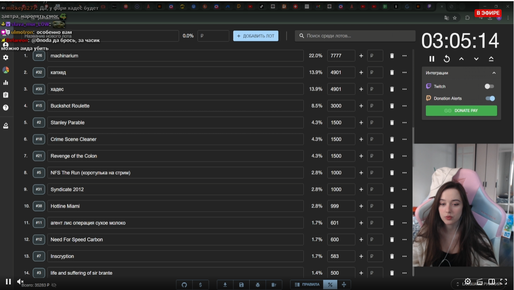
Task: Toggle the total sum visibility eye icon
Action: pos(54,285)
